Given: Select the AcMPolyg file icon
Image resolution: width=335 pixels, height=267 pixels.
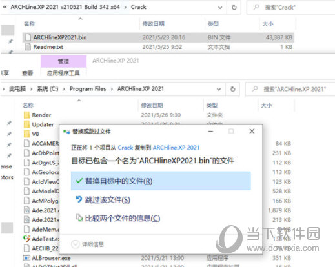Looking at the screenshot, I should (x=26, y=201).
